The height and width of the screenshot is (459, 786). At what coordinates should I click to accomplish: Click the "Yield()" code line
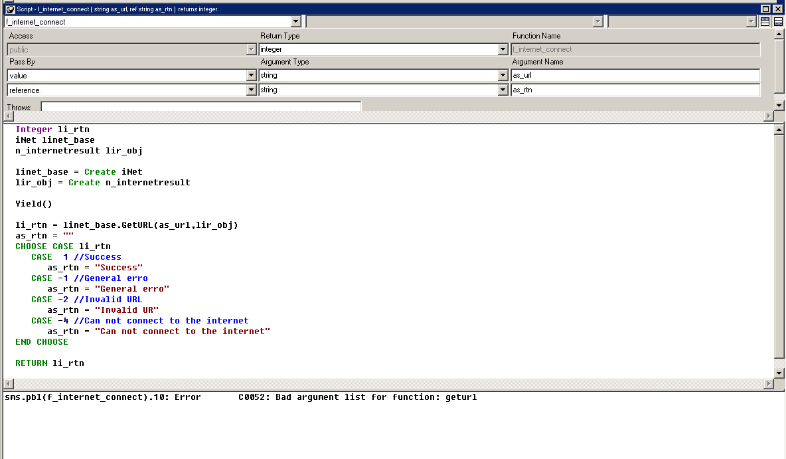pos(34,204)
